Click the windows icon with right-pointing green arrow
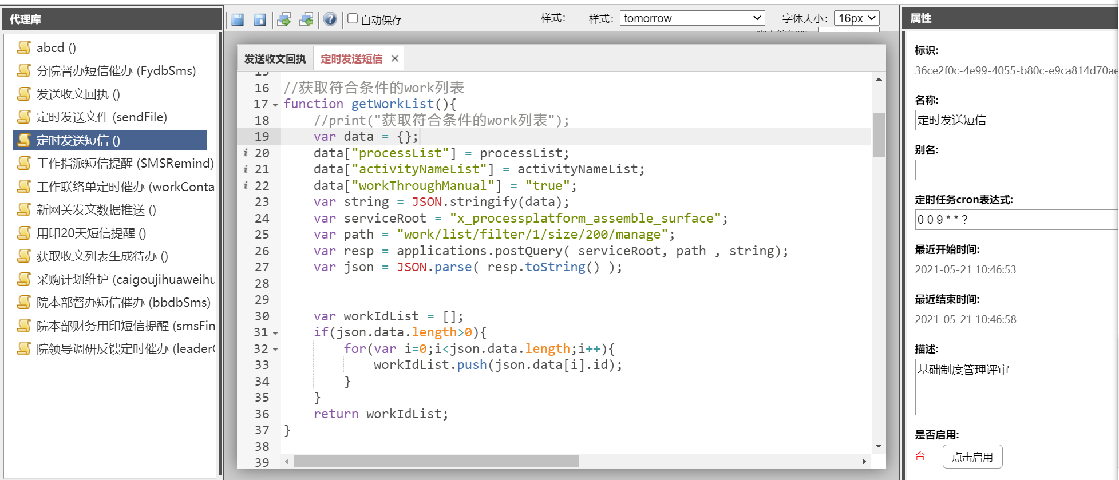The height and width of the screenshot is (480, 1119). [284, 19]
